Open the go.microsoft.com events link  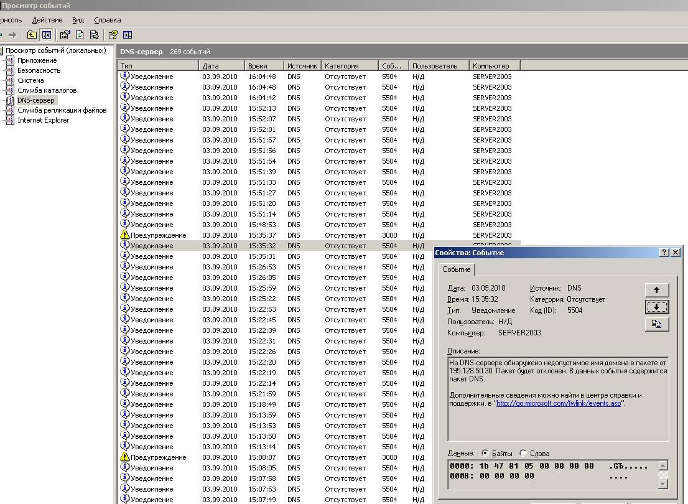pos(558,403)
